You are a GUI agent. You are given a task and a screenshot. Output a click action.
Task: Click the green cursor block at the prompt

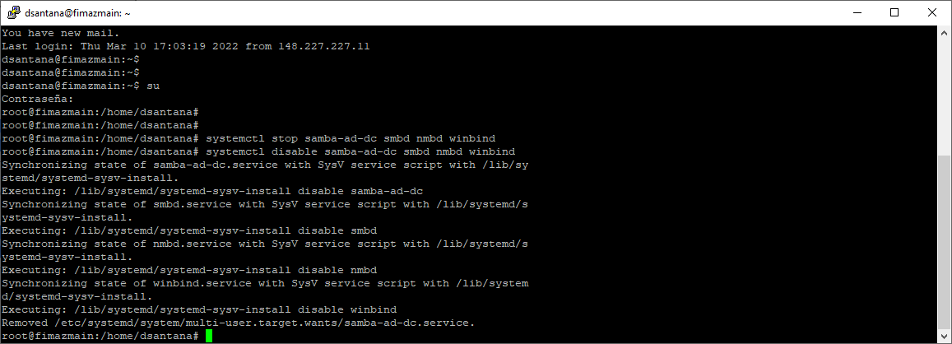point(209,336)
